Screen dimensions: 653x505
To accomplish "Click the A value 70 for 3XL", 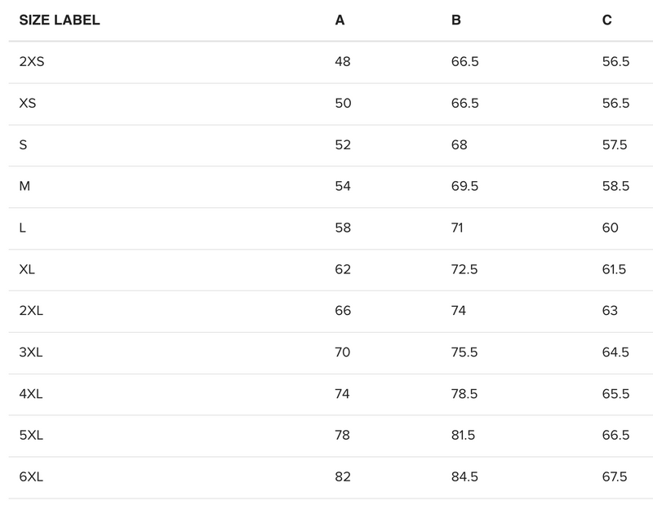I will (343, 352).
